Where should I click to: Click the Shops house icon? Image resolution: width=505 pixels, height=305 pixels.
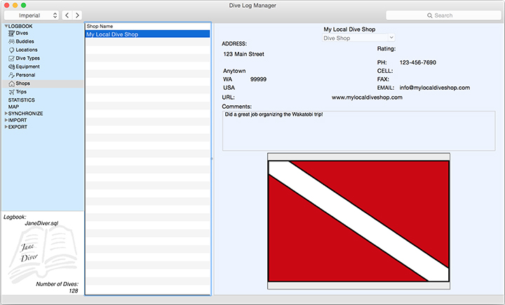pos(11,83)
